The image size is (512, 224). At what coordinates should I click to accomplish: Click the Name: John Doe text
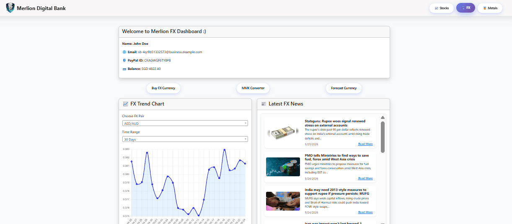[x=135, y=44]
